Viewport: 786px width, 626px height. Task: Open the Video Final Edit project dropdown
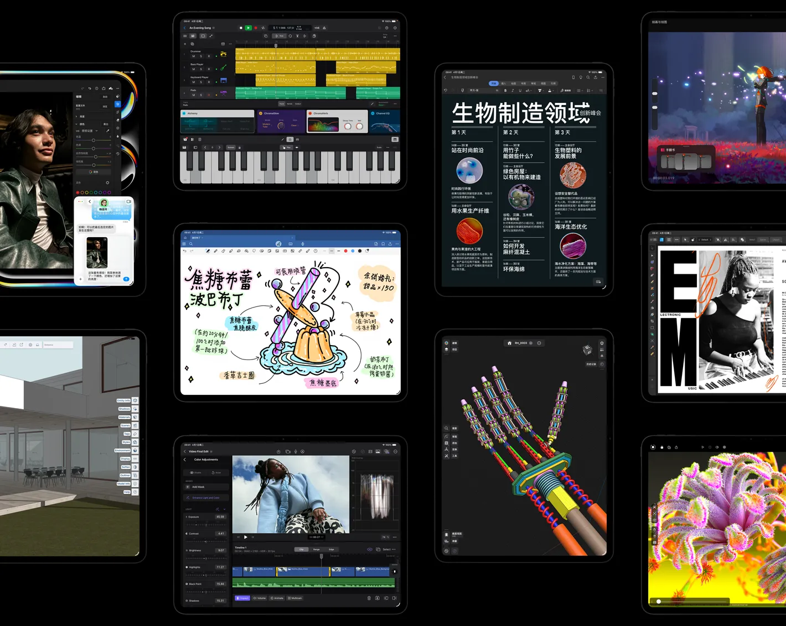coord(211,451)
